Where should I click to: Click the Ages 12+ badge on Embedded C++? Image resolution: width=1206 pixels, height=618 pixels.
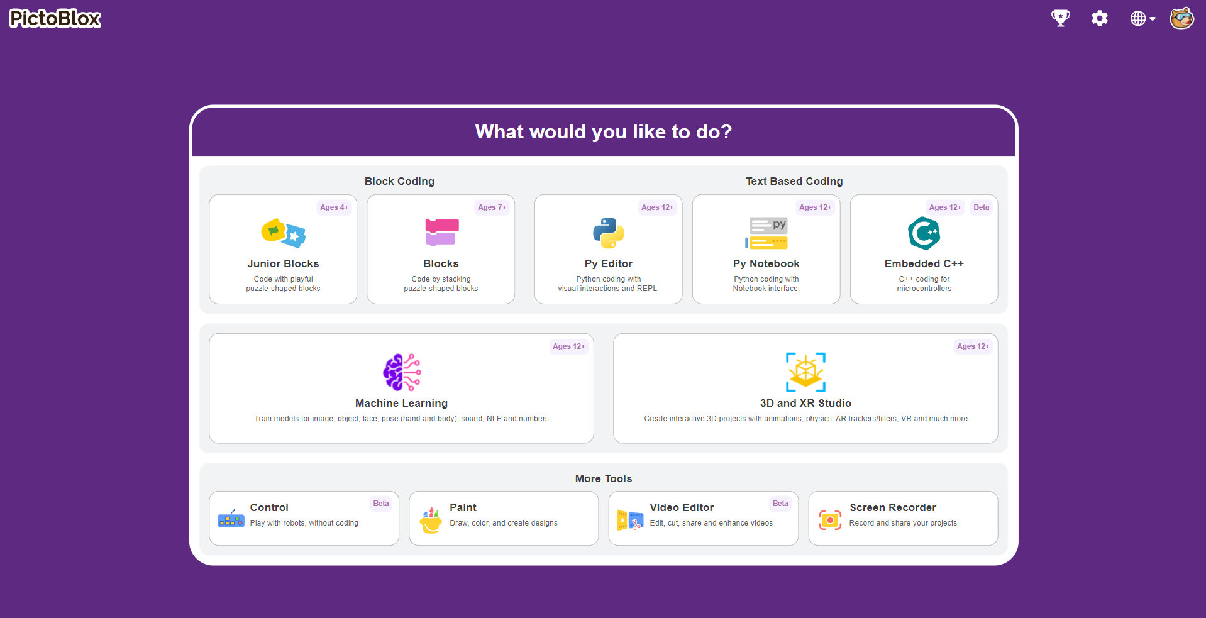coord(945,207)
